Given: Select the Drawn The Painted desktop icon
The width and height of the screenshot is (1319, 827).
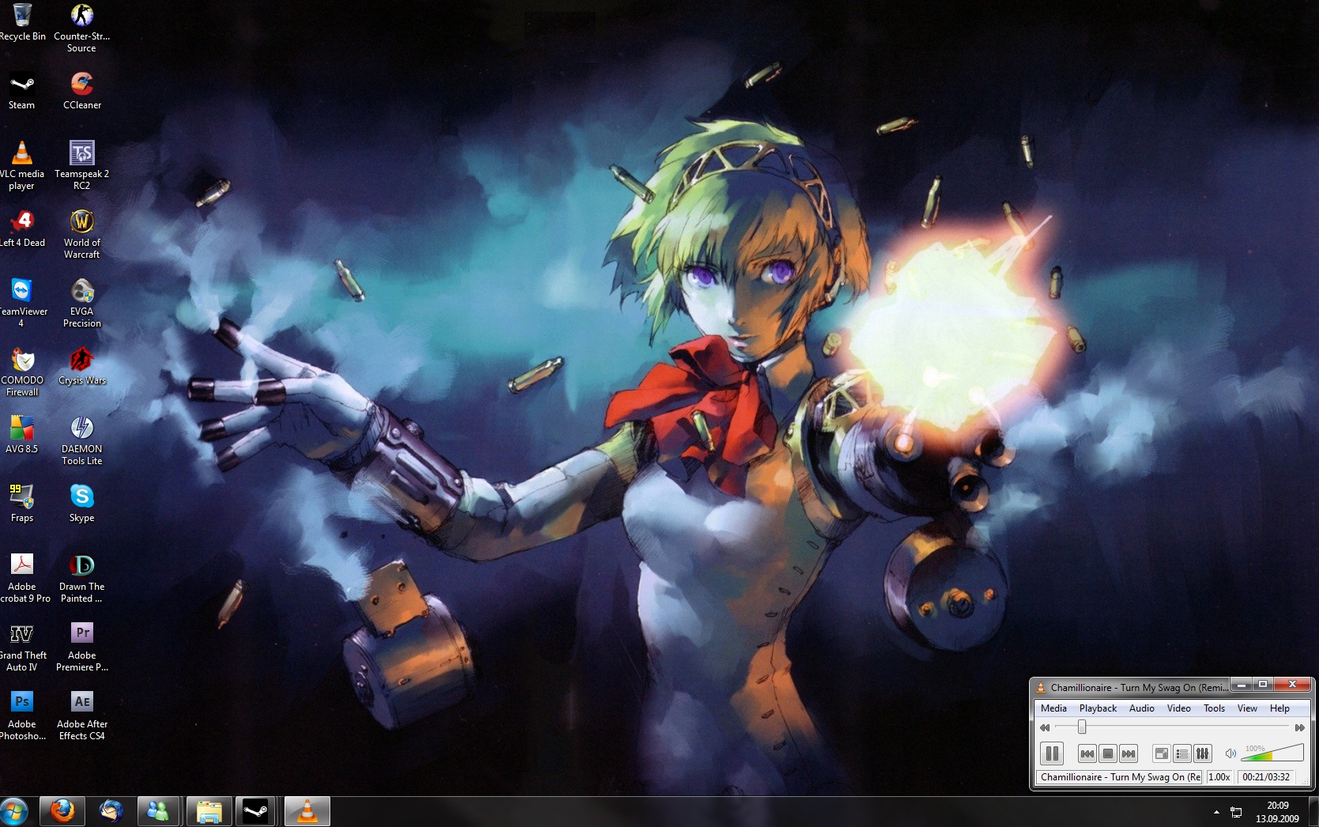Looking at the screenshot, I should pyautogui.click(x=81, y=578).
